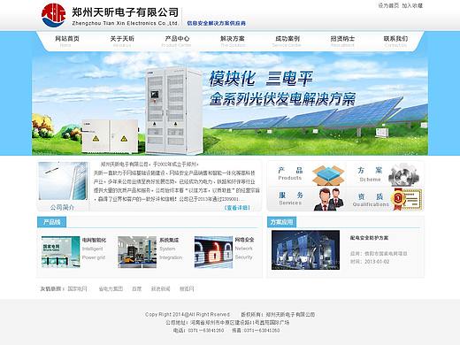460x345 pixels.
Task: Click the Scheme gear icon
Action: click(x=403, y=174)
